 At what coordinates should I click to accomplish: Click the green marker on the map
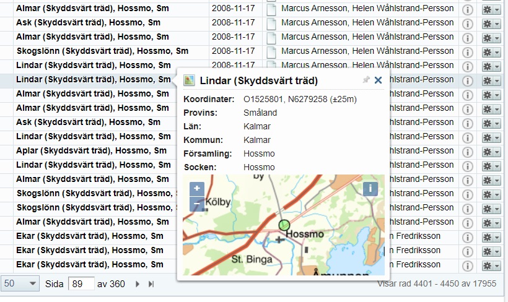point(284,225)
